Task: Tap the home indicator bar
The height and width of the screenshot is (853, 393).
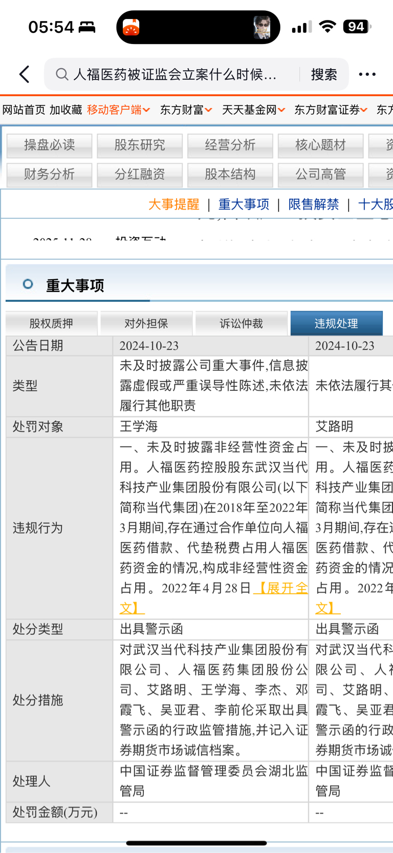Action: point(196,843)
